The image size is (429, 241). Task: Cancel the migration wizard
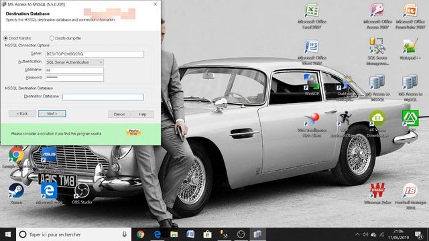point(119,114)
